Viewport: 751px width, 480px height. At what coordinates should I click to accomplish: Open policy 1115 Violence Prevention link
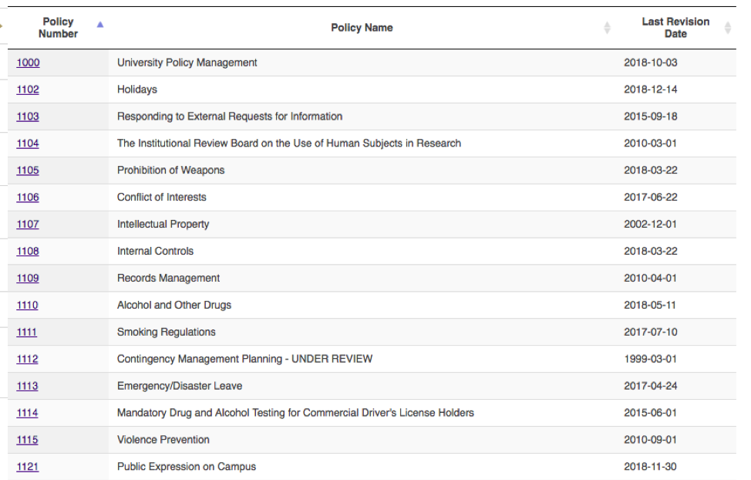[x=27, y=440]
